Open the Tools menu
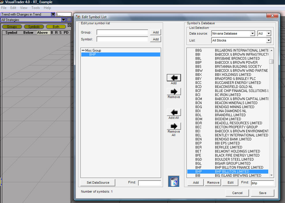 coord(36,8)
